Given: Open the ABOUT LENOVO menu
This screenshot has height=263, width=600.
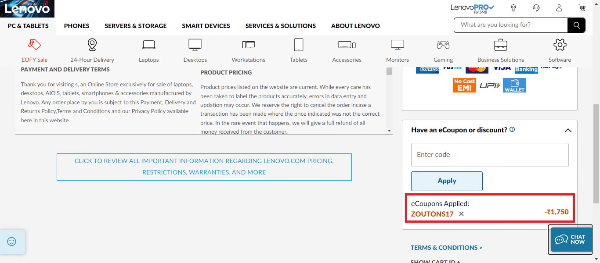Looking at the screenshot, I should pyautogui.click(x=355, y=26).
